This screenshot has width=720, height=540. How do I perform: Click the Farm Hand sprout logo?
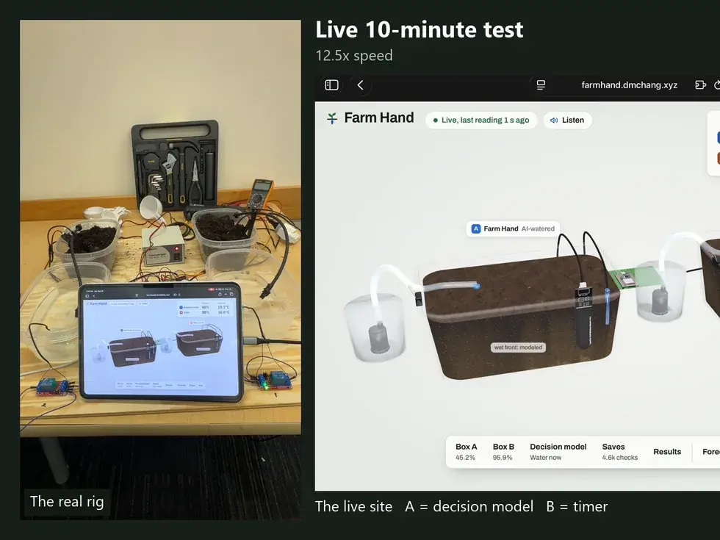(332, 118)
